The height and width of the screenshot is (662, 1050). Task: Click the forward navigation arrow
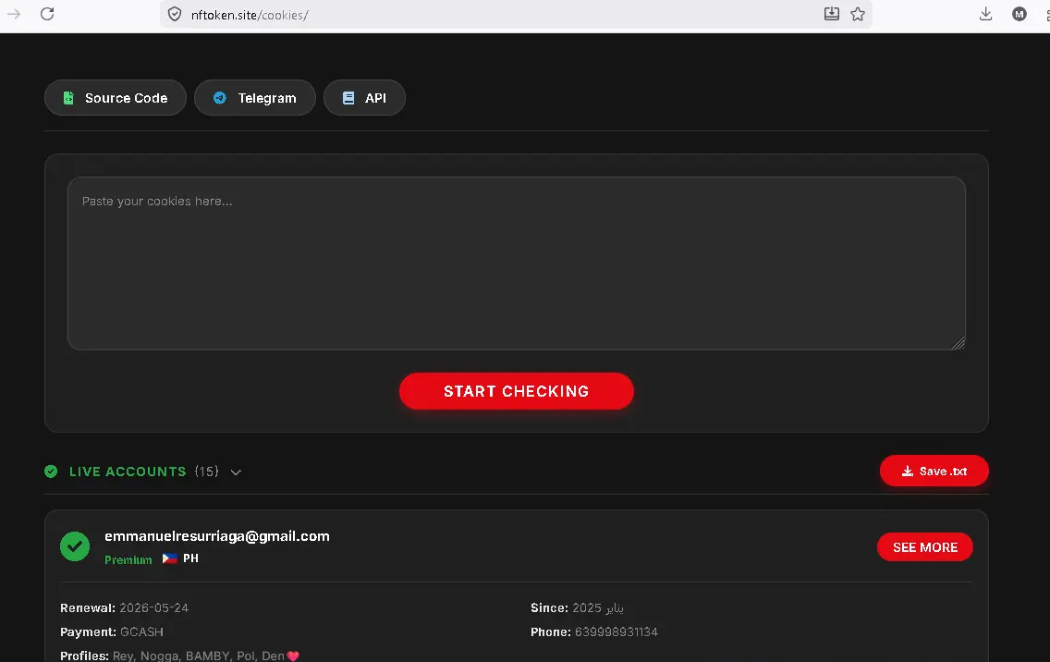pos(14,14)
